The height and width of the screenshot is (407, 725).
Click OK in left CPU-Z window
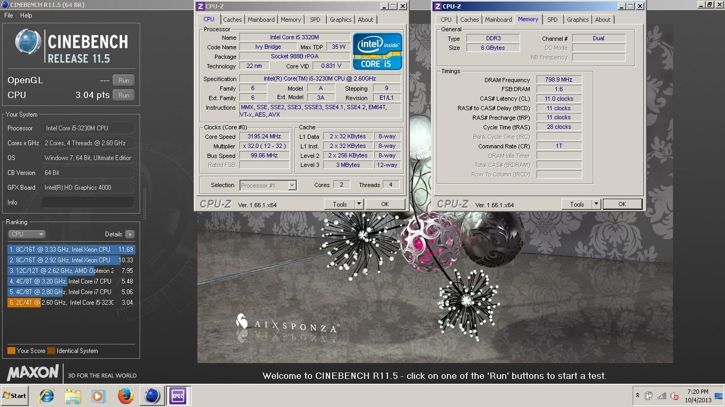pyautogui.click(x=385, y=204)
